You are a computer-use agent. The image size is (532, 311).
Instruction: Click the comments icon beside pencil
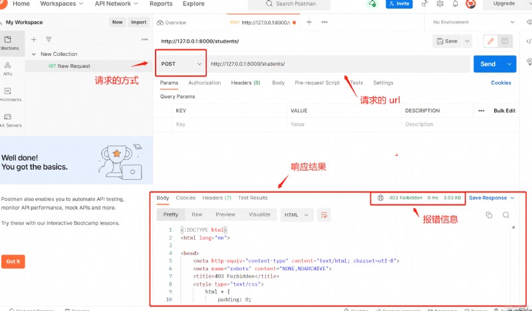[x=505, y=41]
